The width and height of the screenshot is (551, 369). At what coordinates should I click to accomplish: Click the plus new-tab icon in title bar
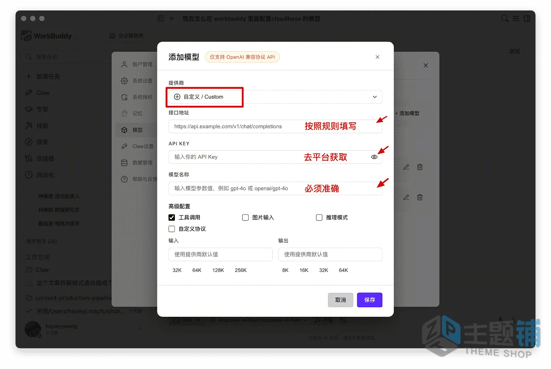tap(172, 18)
